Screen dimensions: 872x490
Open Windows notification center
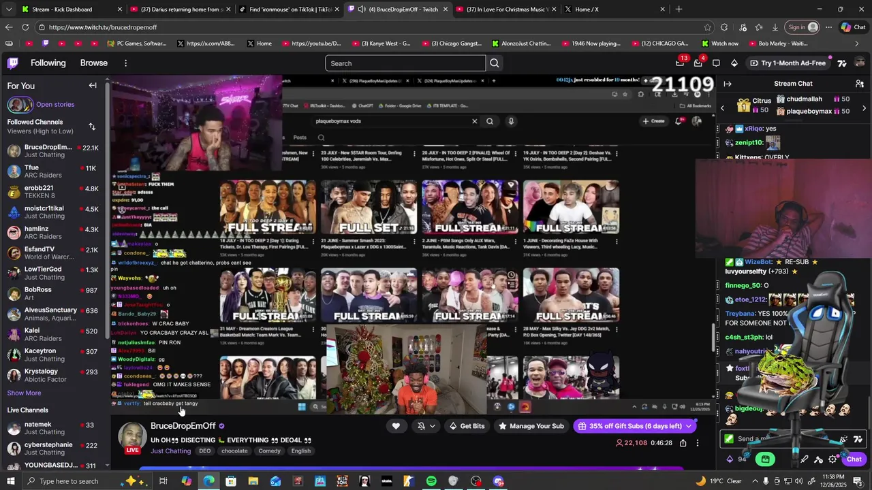coord(858,481)
